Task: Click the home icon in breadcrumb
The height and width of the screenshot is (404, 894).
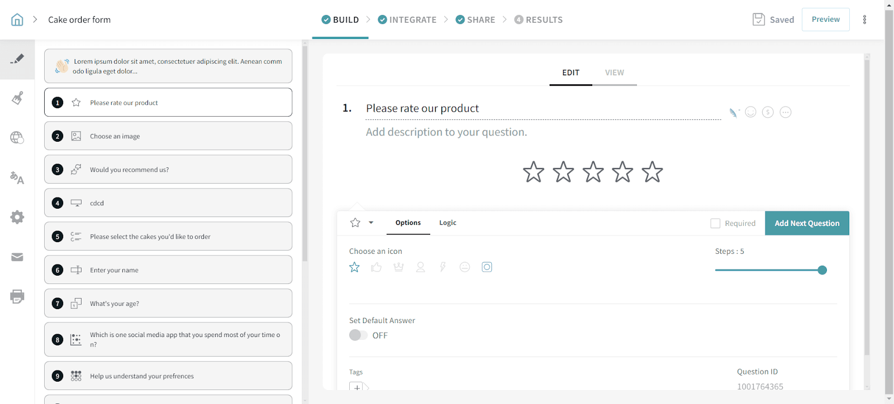Action: (x=17, y=20)
